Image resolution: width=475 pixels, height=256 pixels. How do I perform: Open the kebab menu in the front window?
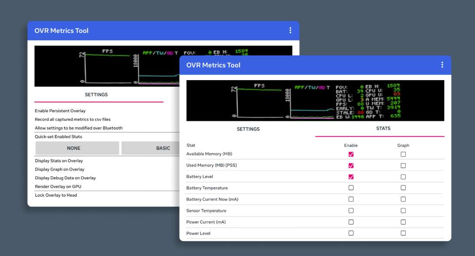(x=442, y=65)
